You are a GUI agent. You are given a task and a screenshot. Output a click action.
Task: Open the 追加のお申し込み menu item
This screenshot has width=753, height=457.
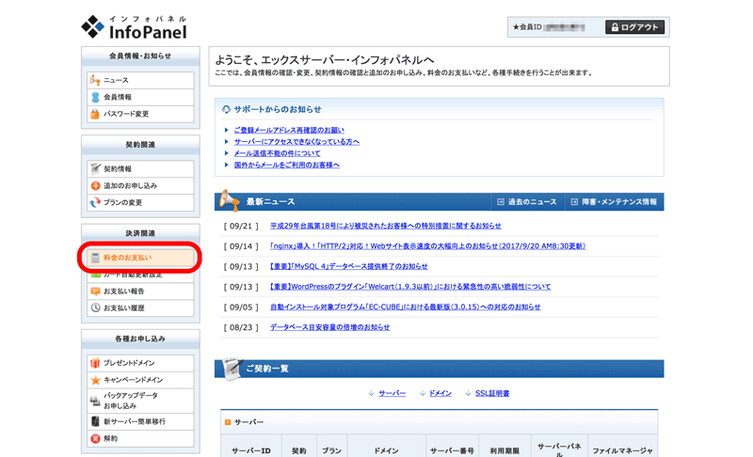[x=140, y=185]
